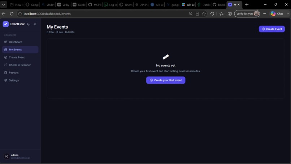Click the ORGANIZER section label
Screen dimensions: 291x164
10,35
